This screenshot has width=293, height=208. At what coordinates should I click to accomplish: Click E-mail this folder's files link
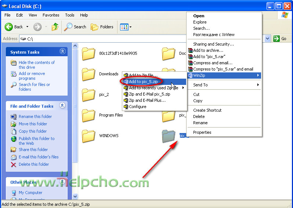coord(39,157)
